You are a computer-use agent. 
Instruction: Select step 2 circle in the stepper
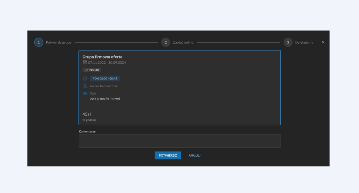165,42
